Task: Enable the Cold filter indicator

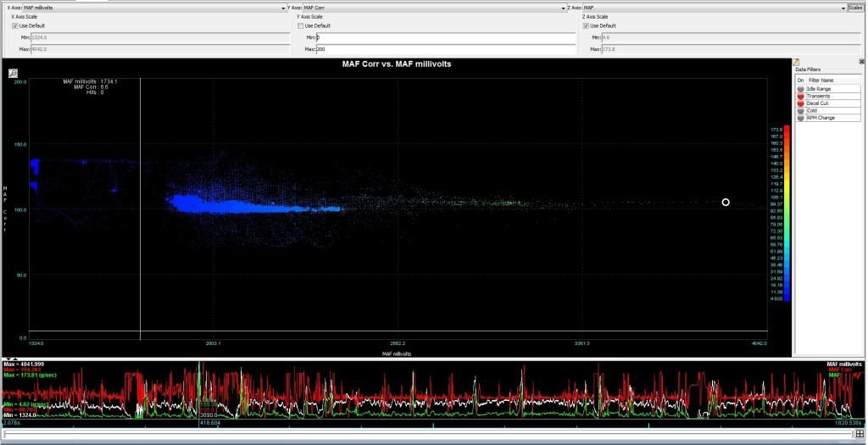Action: coord(800,110)
